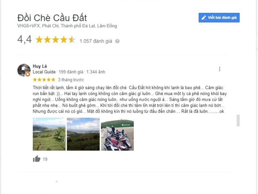This screenshot has width=258, height=194.
Task: Open the third photo showing parked motorbikes
Action: coord(117,134)
